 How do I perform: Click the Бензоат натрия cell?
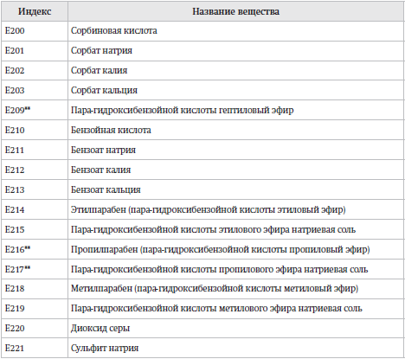point(235,151)
